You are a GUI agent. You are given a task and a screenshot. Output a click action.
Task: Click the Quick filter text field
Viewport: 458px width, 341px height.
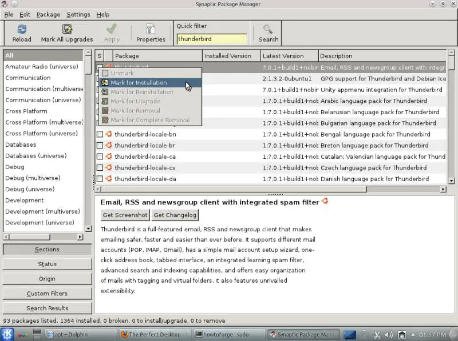point(211,39)
